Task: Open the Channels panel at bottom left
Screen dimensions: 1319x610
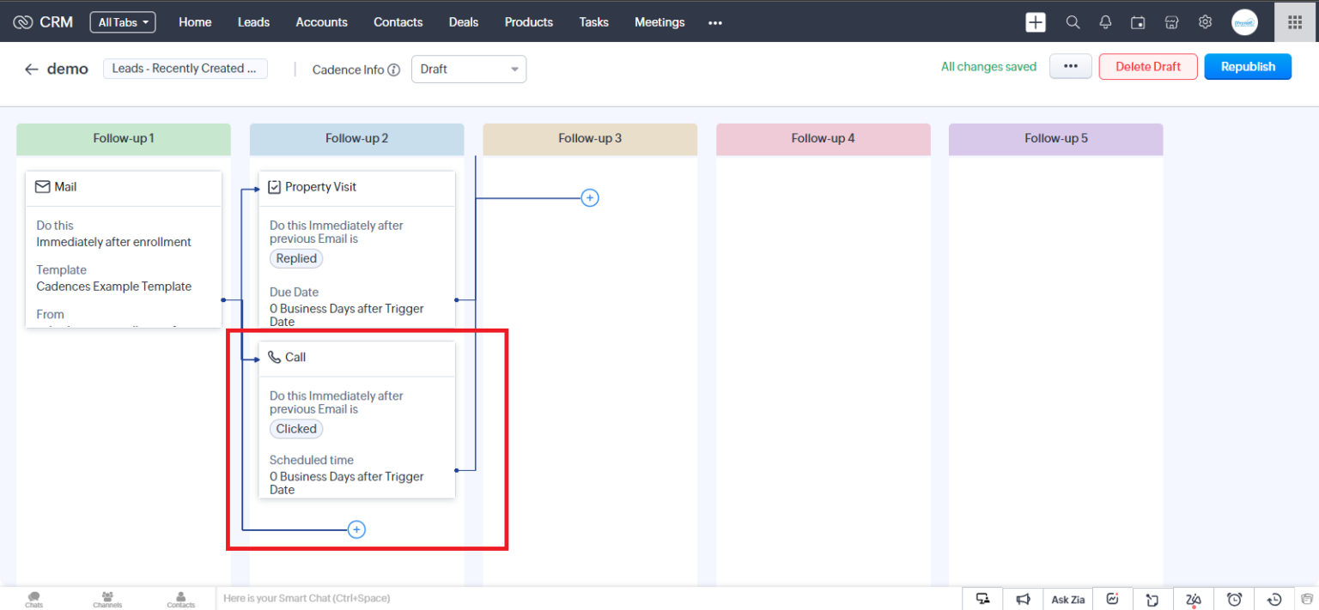Action: pyautogui.click(x=106, y=598)
